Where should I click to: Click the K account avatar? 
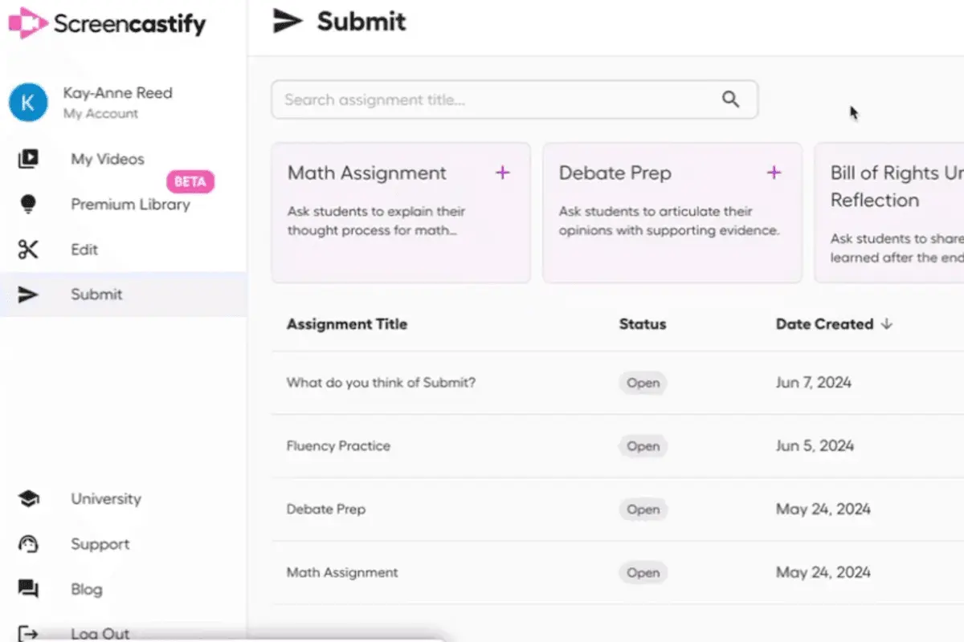point(28,102)
